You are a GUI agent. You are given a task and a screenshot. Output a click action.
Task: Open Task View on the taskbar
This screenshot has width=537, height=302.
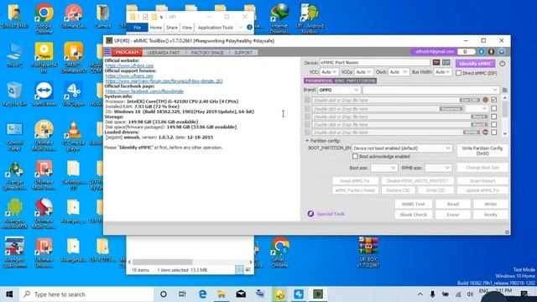tap(182, 294)
